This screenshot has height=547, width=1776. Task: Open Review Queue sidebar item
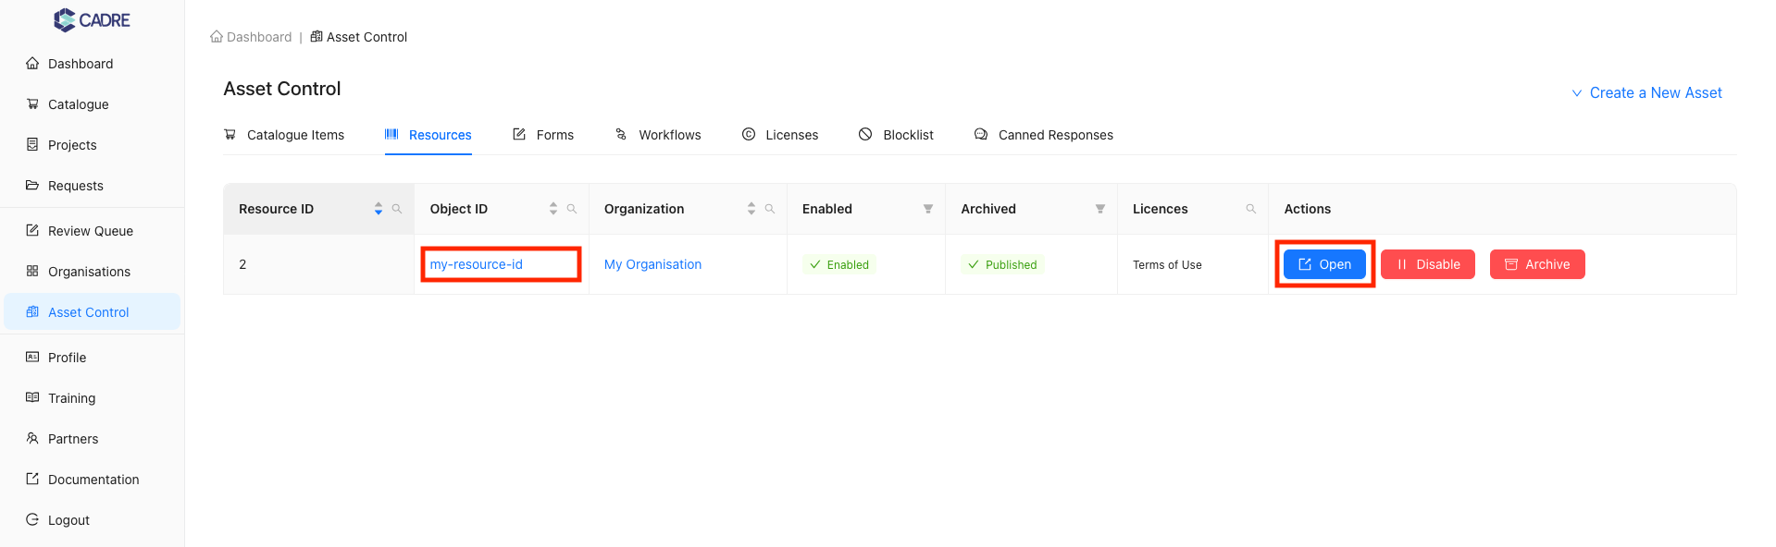(x=92, y=231)
